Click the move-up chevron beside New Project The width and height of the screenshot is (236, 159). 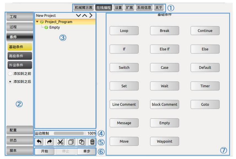click(84, 16)
